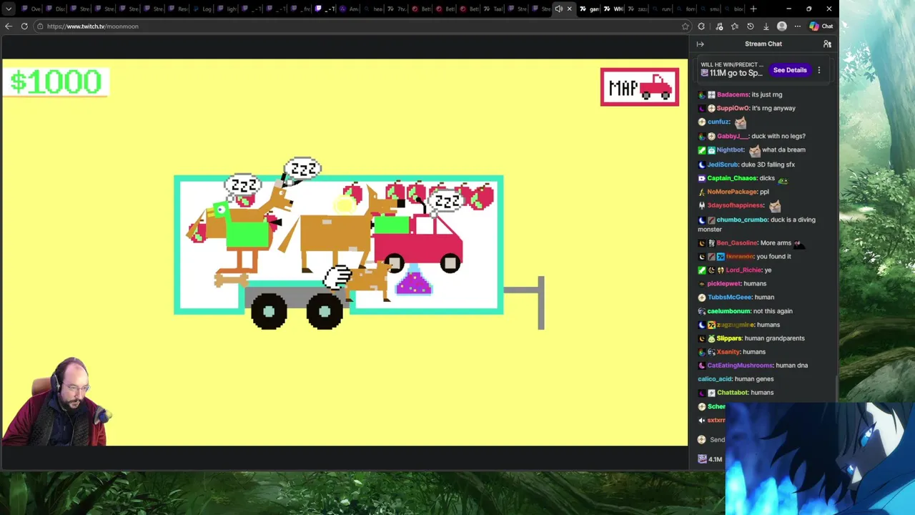Screen dimensions: 915x515
Task: Bookmark this page with the star icon
Action: (685, 26)
